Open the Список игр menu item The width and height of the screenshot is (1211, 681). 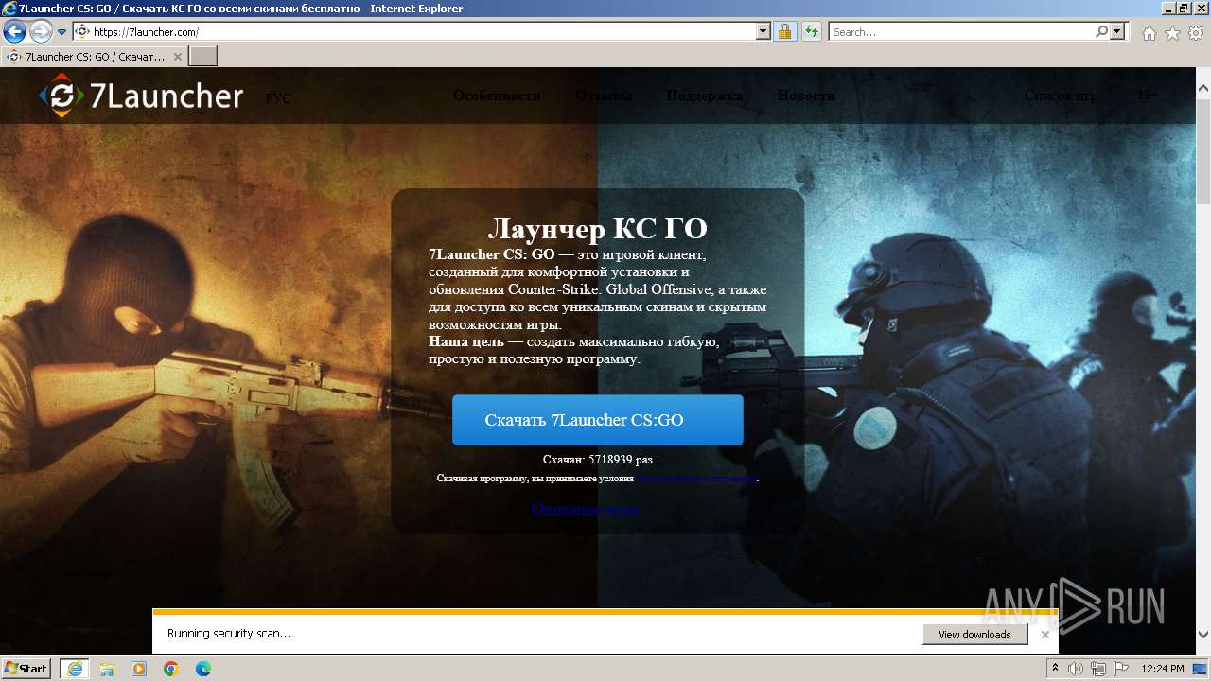(1062, 96)
